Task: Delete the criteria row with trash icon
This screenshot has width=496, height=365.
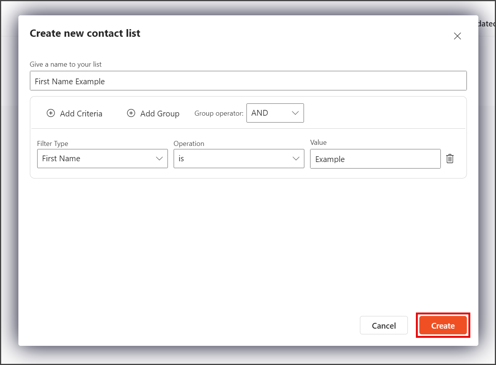Action: coord(450,159)
